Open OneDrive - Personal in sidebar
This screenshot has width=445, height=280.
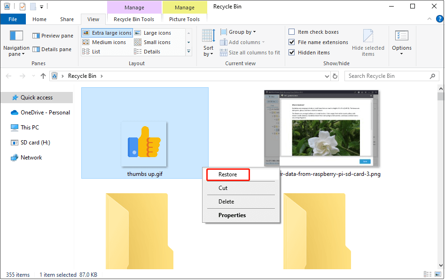40,113
